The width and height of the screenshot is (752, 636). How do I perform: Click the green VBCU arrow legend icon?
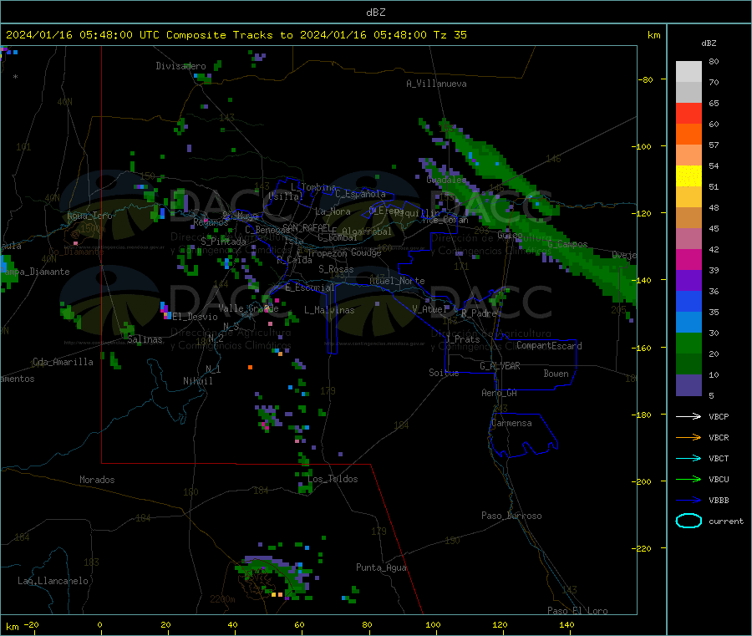point(688,479)
